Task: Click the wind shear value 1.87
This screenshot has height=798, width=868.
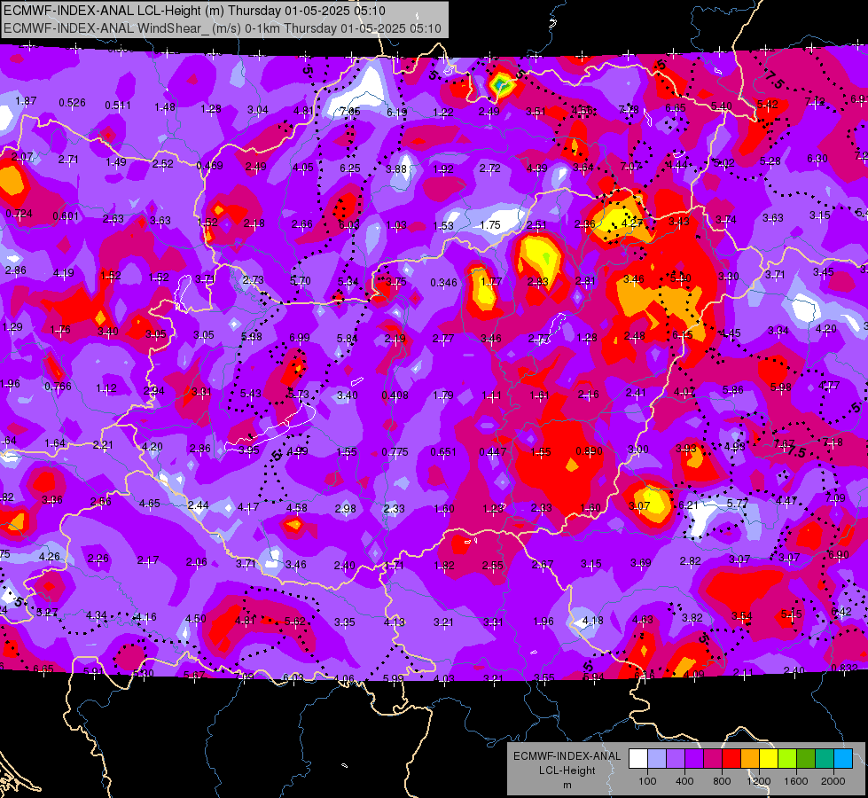Action: (x=26, y=101)
